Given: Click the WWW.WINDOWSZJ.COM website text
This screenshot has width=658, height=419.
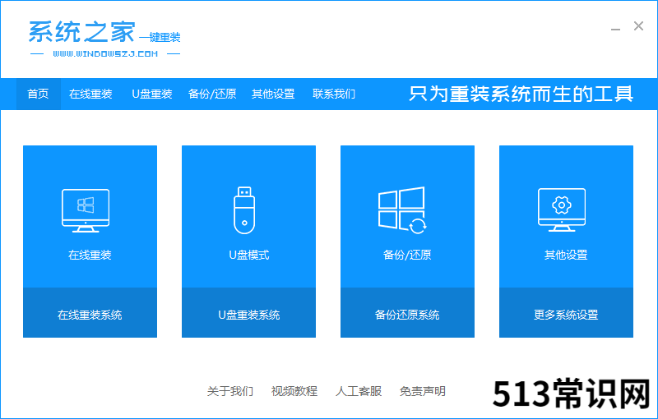Looking at the screenshot, I should (105, 53).
